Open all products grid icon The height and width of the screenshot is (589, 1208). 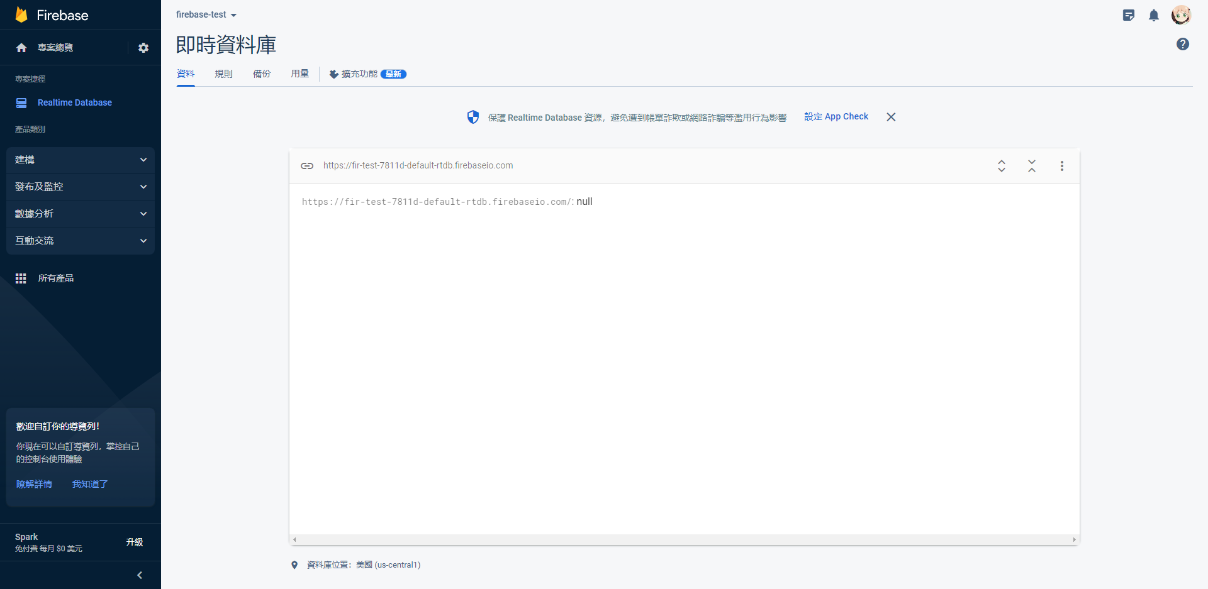coord(21,278)
